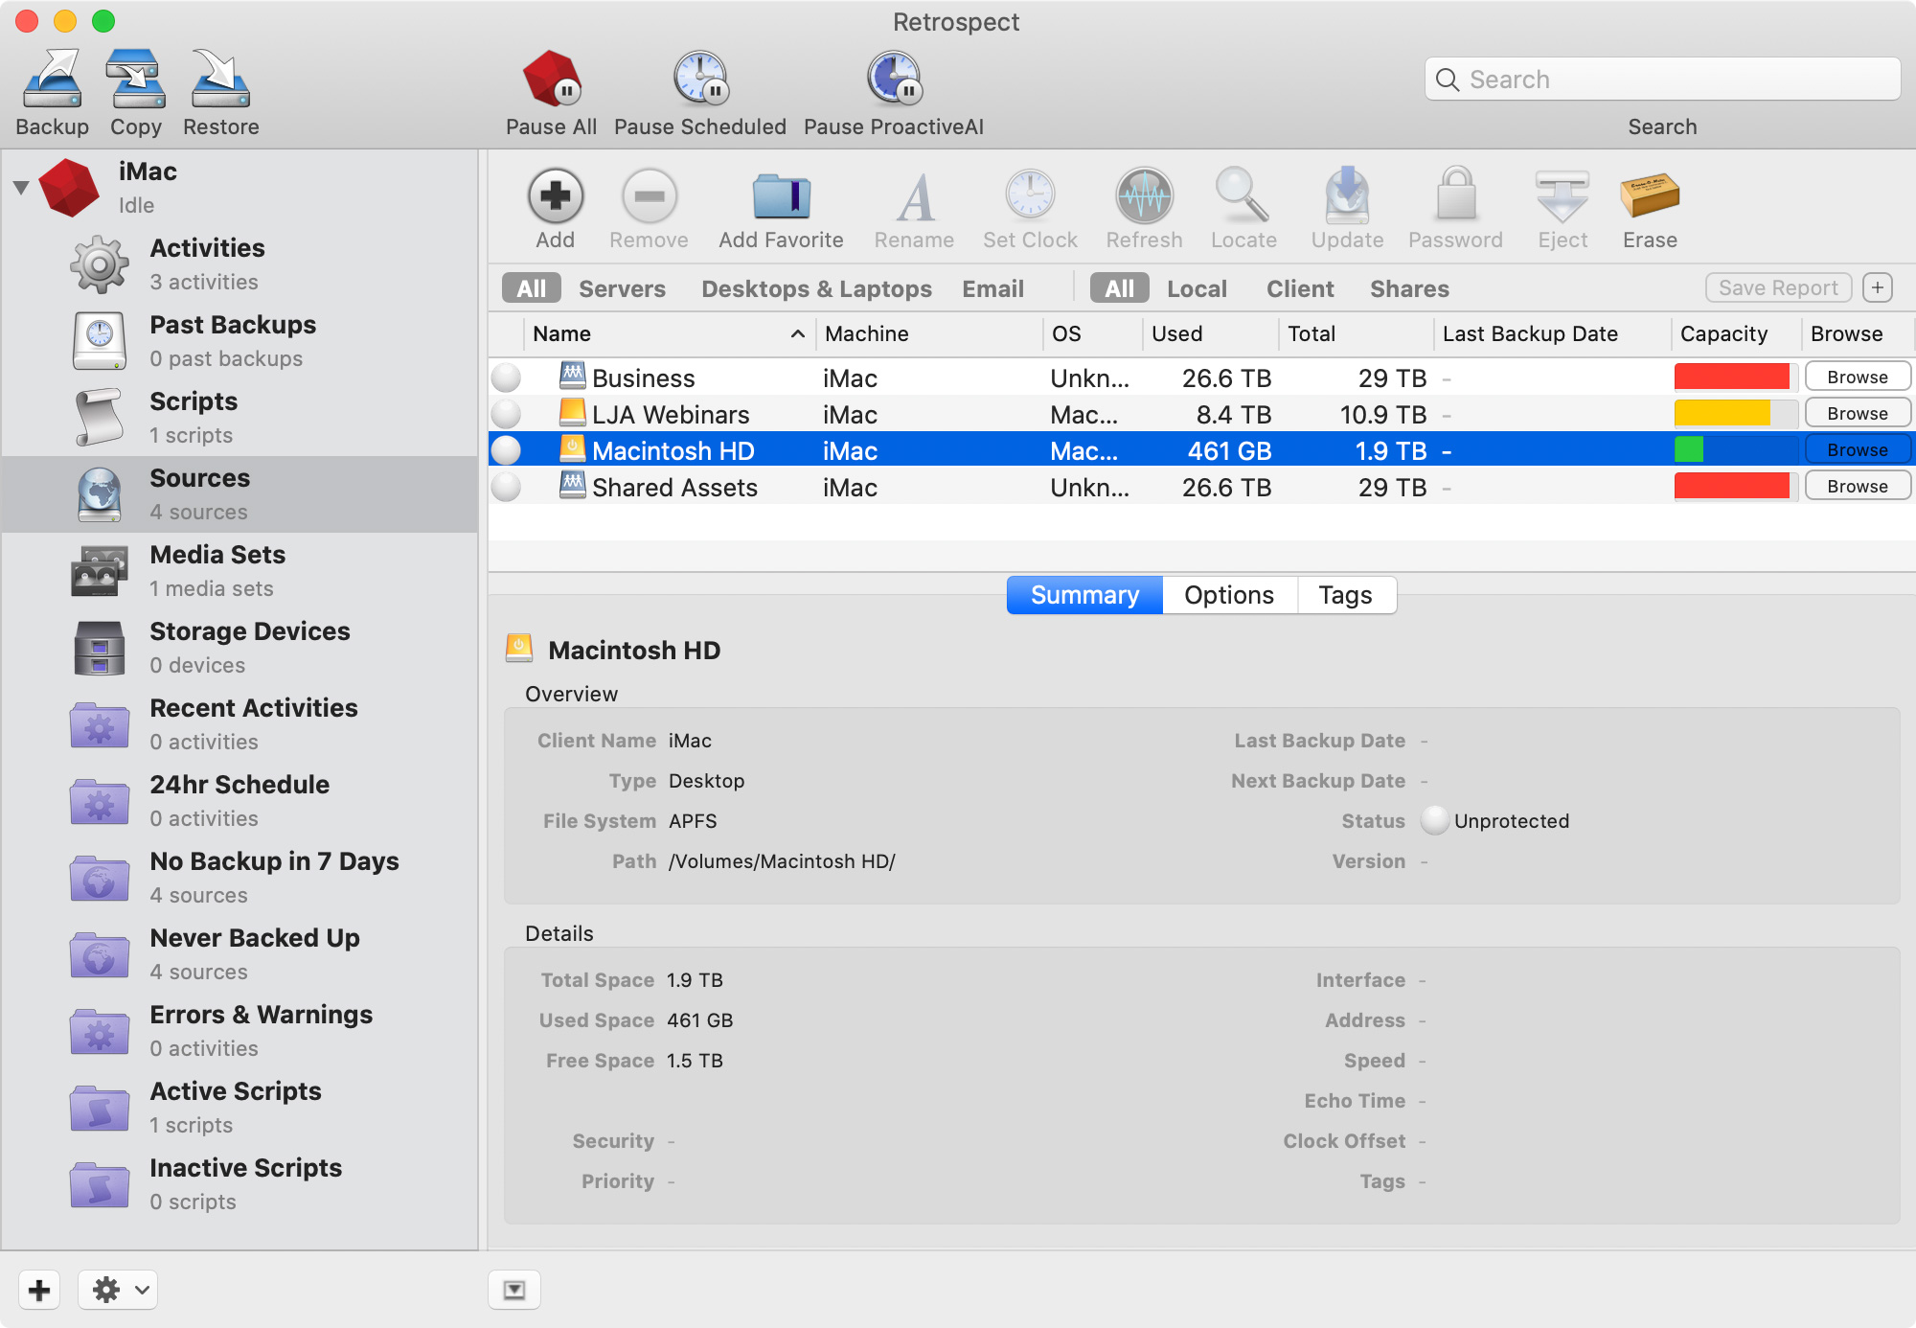
Task: Click the Set Clock icon
Action: coord(1030,195)
